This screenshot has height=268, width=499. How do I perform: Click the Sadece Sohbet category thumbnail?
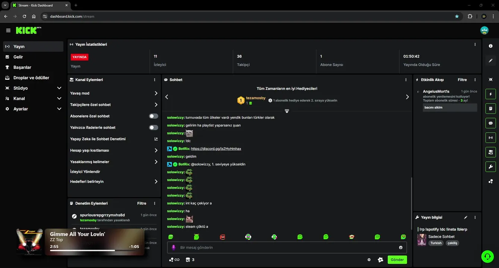tap(422, 240)
